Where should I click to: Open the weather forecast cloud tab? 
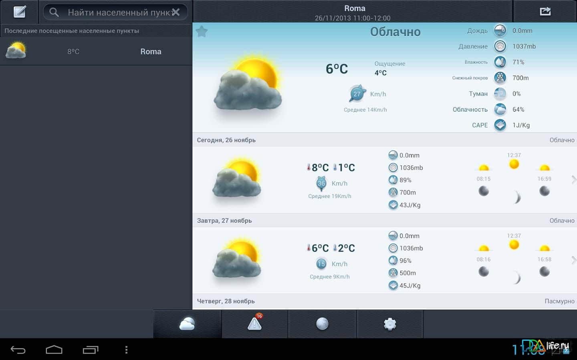[187, 324]
